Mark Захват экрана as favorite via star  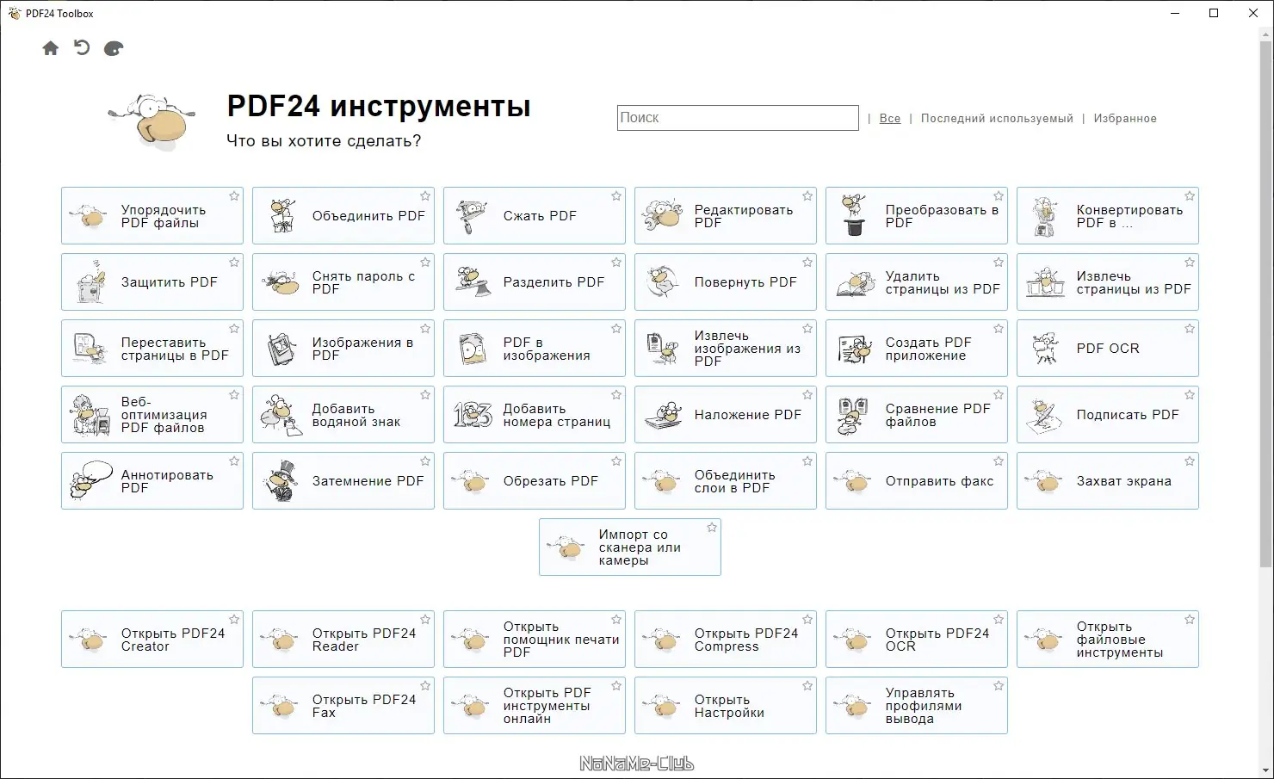pyautogui.click(x=1190, y=461)
